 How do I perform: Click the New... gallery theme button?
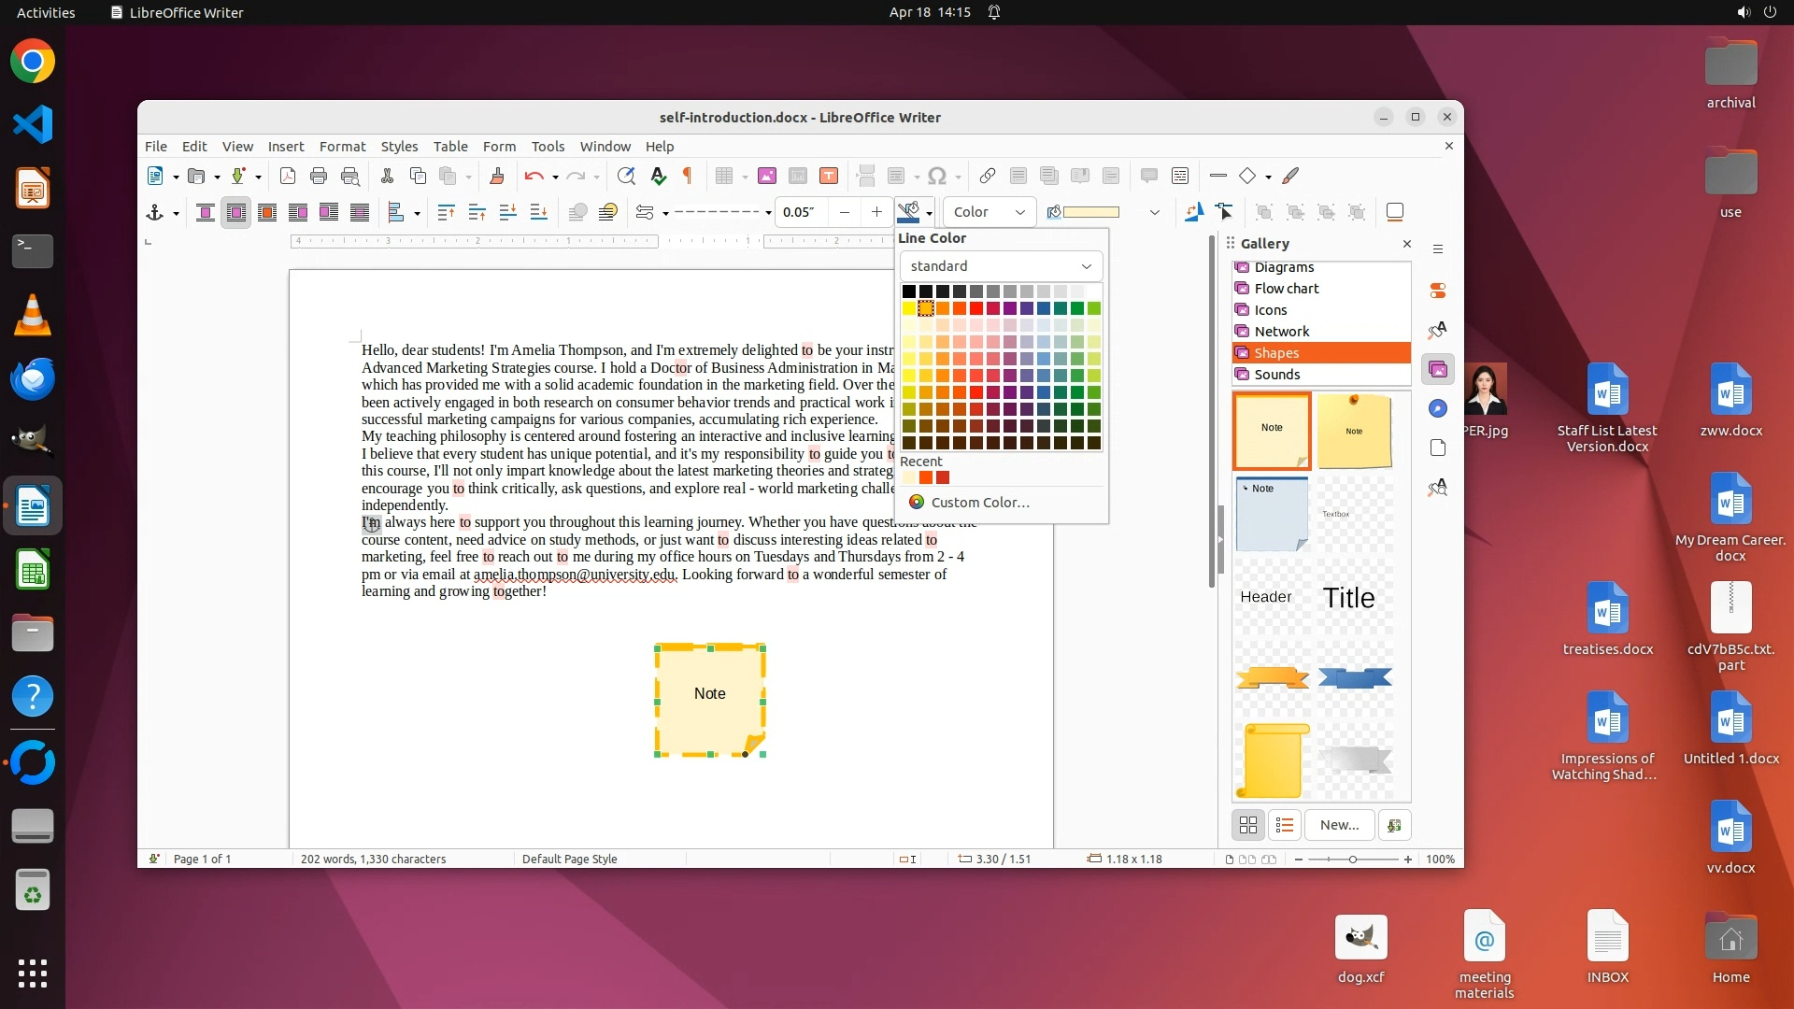pyautogui.click(x=1339, y=825)
